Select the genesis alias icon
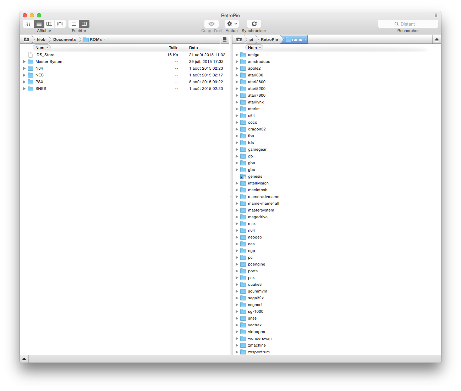 coord(243,176)
